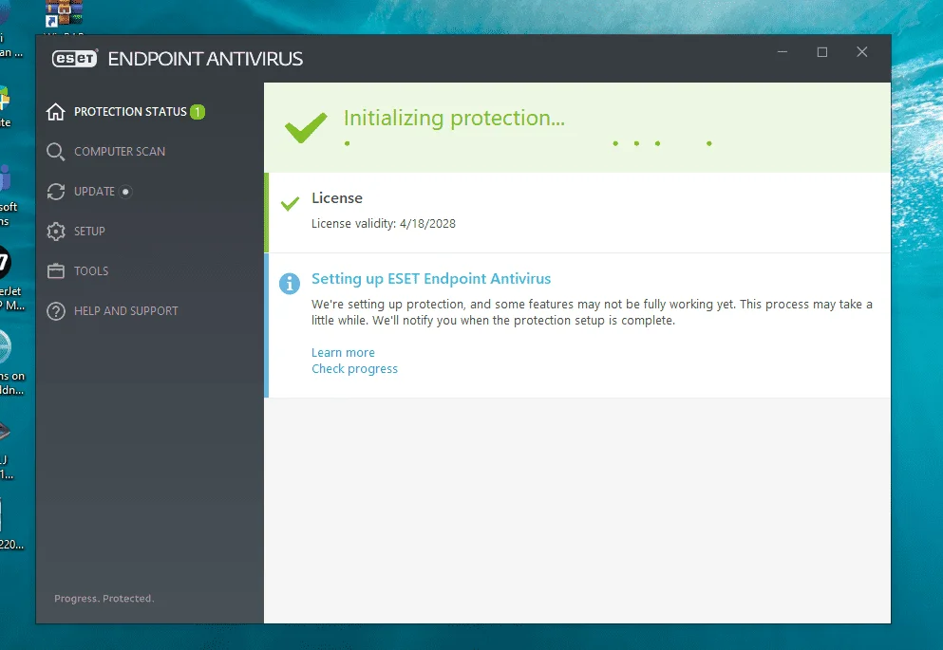
Task: Click the WinRAR shortcut desktop icon
Action: (x=64, y=13)
